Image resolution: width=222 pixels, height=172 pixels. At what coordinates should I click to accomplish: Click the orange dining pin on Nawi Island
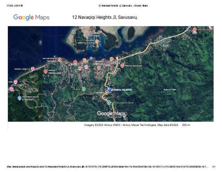(x=97, y=41)
